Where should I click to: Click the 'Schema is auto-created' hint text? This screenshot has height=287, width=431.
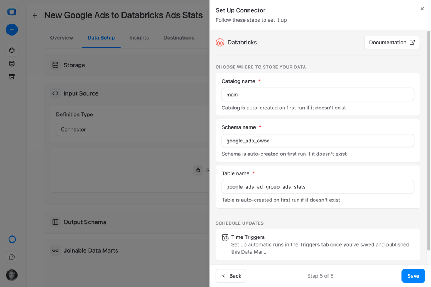click(x=284, y=154)
